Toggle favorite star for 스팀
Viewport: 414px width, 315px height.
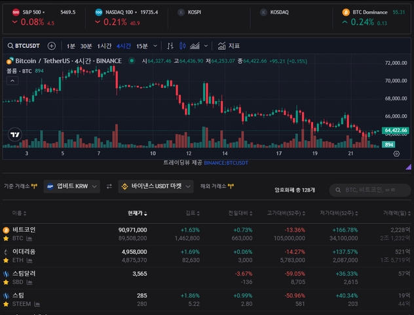click(6, 304)
